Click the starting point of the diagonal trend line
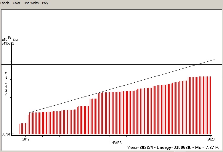 pyautogui.click(x=30, y=112)
